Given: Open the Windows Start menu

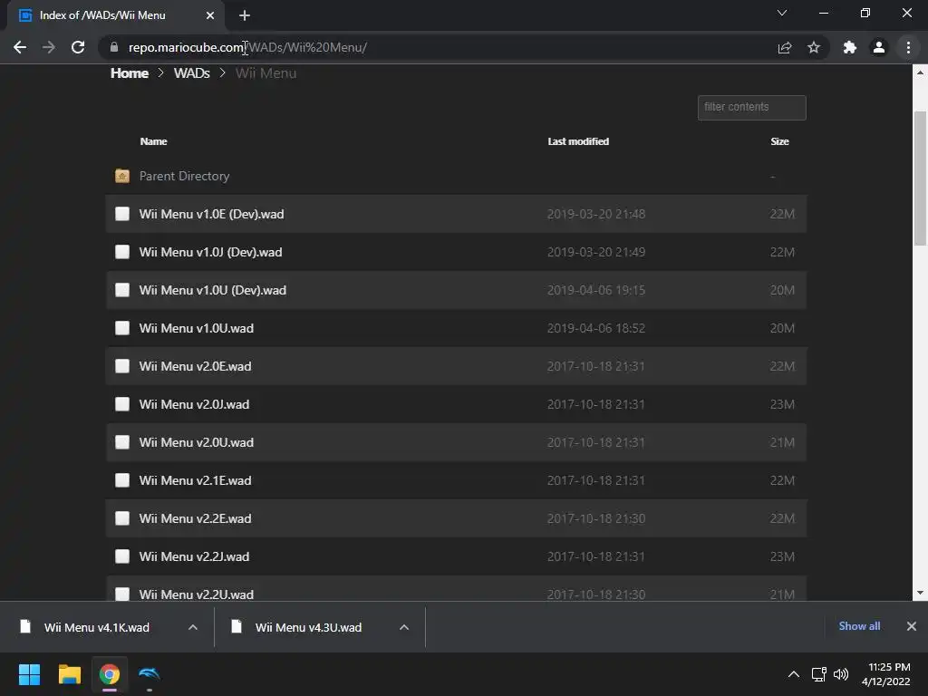Looking at the screenshot, I should coord(29,674).
